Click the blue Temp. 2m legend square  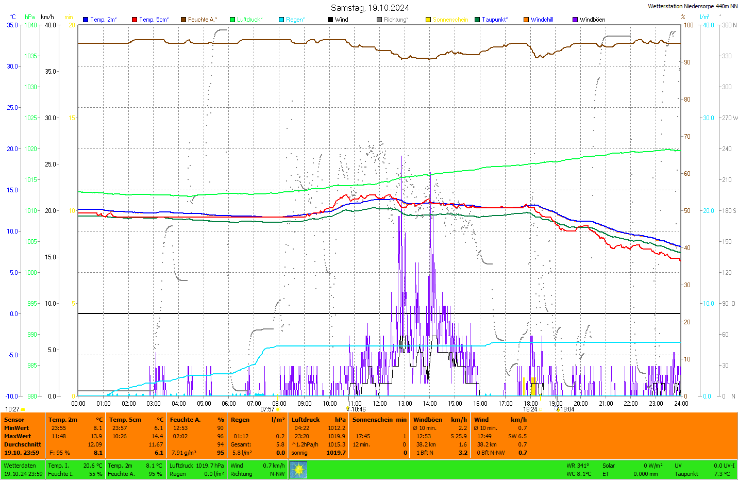click(x=86, y=20)
